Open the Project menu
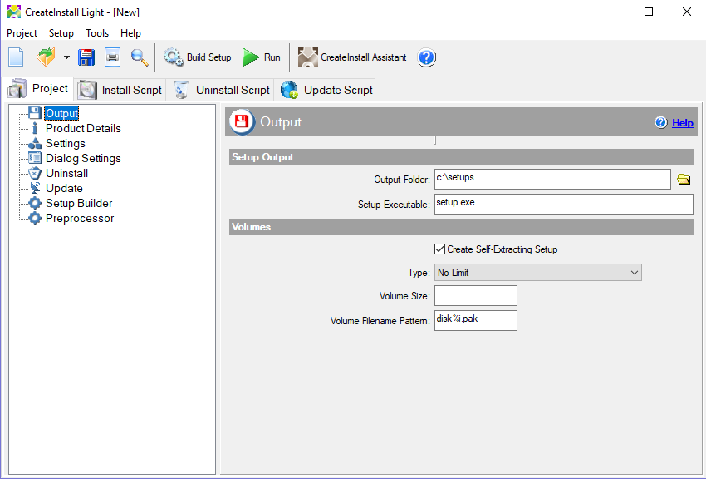The image size is (706, 479). [22, 33]
